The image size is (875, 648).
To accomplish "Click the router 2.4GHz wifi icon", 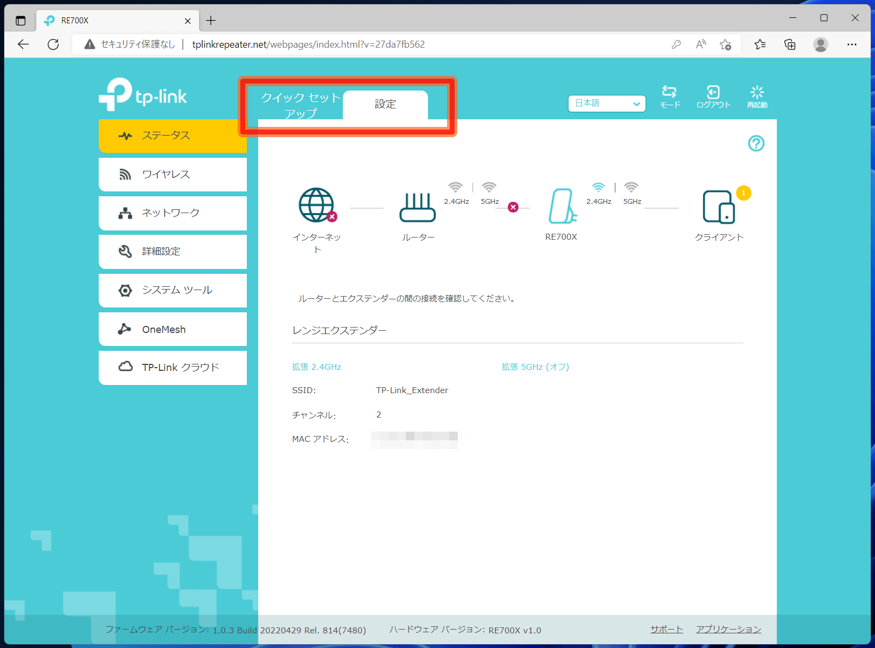I will pyautogui.click(x=456, y=187).
